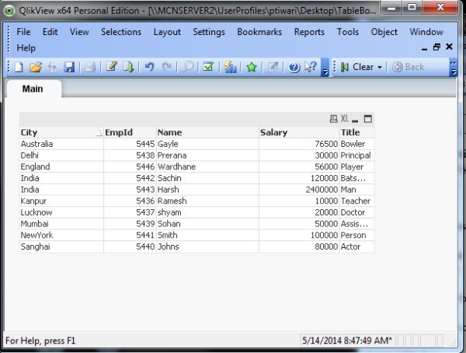The width and height of the screenshot is (466, 353).
Task: Click the Title column header
Action: tap(356, 132)
